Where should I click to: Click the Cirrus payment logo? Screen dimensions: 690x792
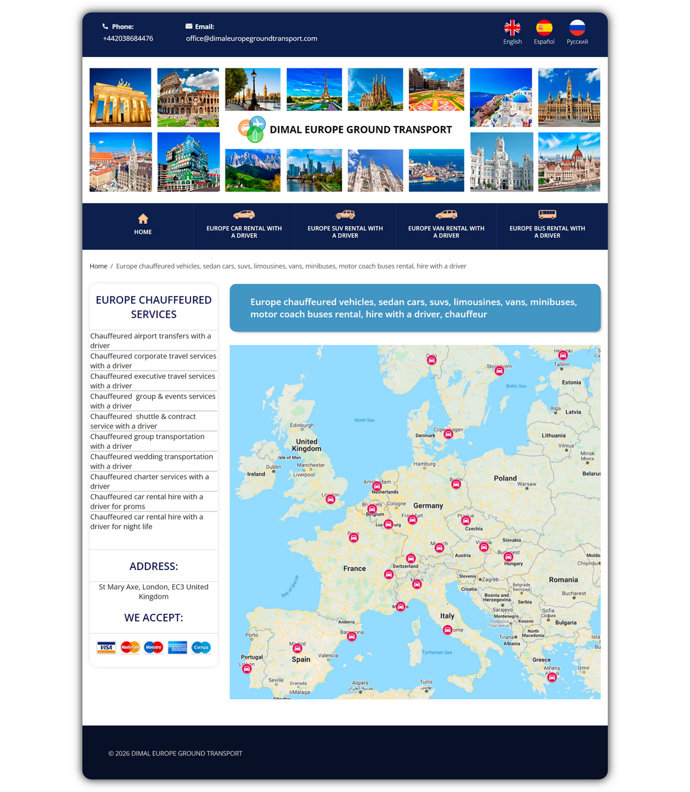(201, 648)
